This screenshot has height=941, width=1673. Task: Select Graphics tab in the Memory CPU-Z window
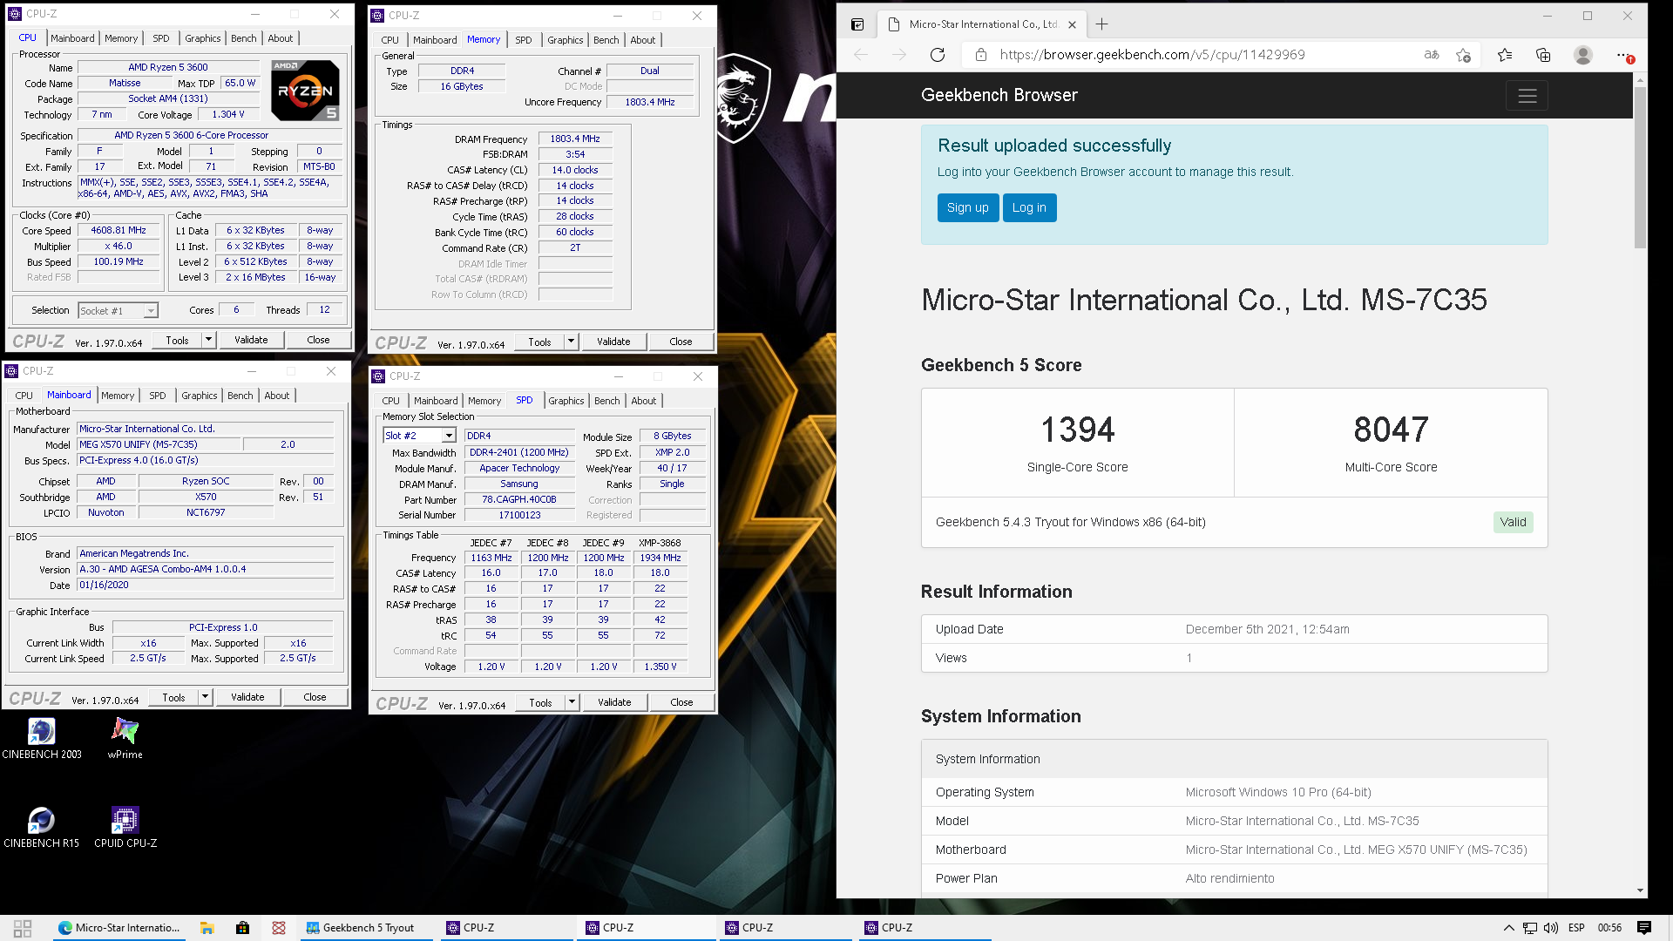tap(566, 40)
